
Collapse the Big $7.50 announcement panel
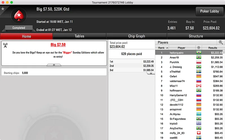click(x=54, y=65)
